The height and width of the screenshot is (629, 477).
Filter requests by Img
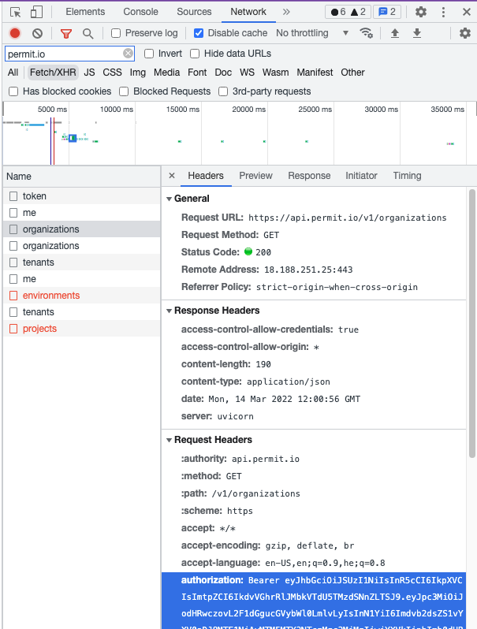pyautogui.click(x=138, y=73)
